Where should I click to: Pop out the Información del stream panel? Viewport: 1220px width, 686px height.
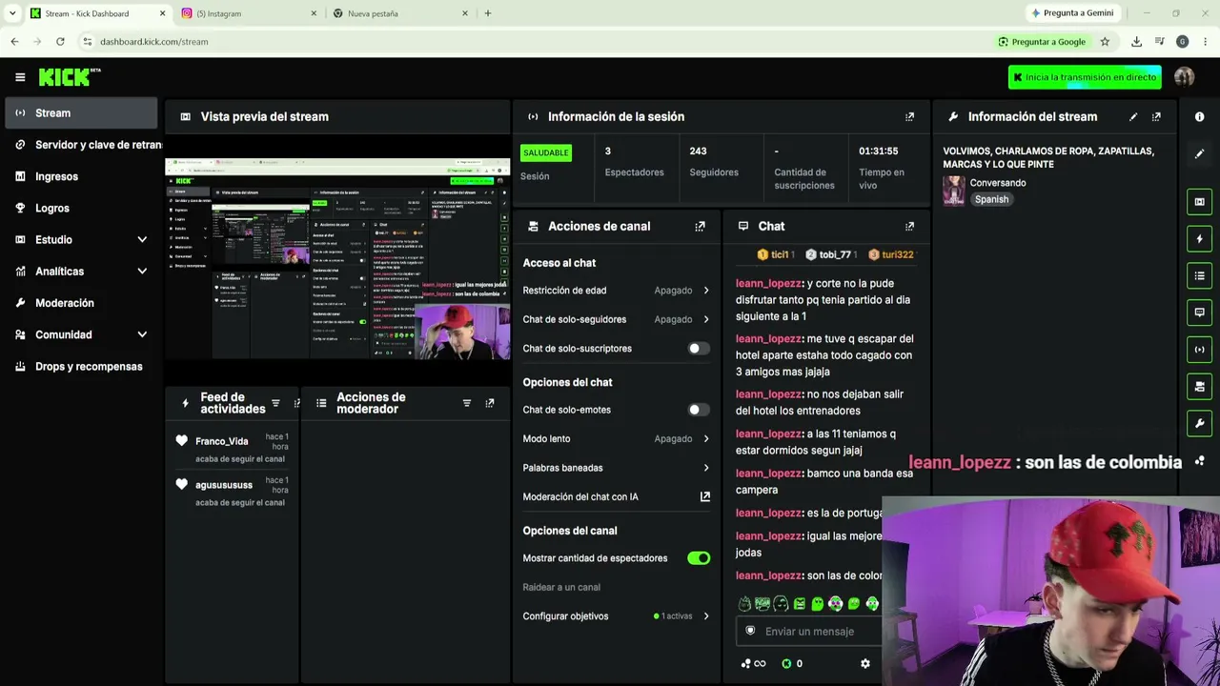click(x=1156, y=116)
